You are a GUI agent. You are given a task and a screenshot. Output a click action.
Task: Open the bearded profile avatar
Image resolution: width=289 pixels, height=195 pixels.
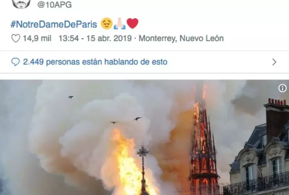tap(21, 4)
